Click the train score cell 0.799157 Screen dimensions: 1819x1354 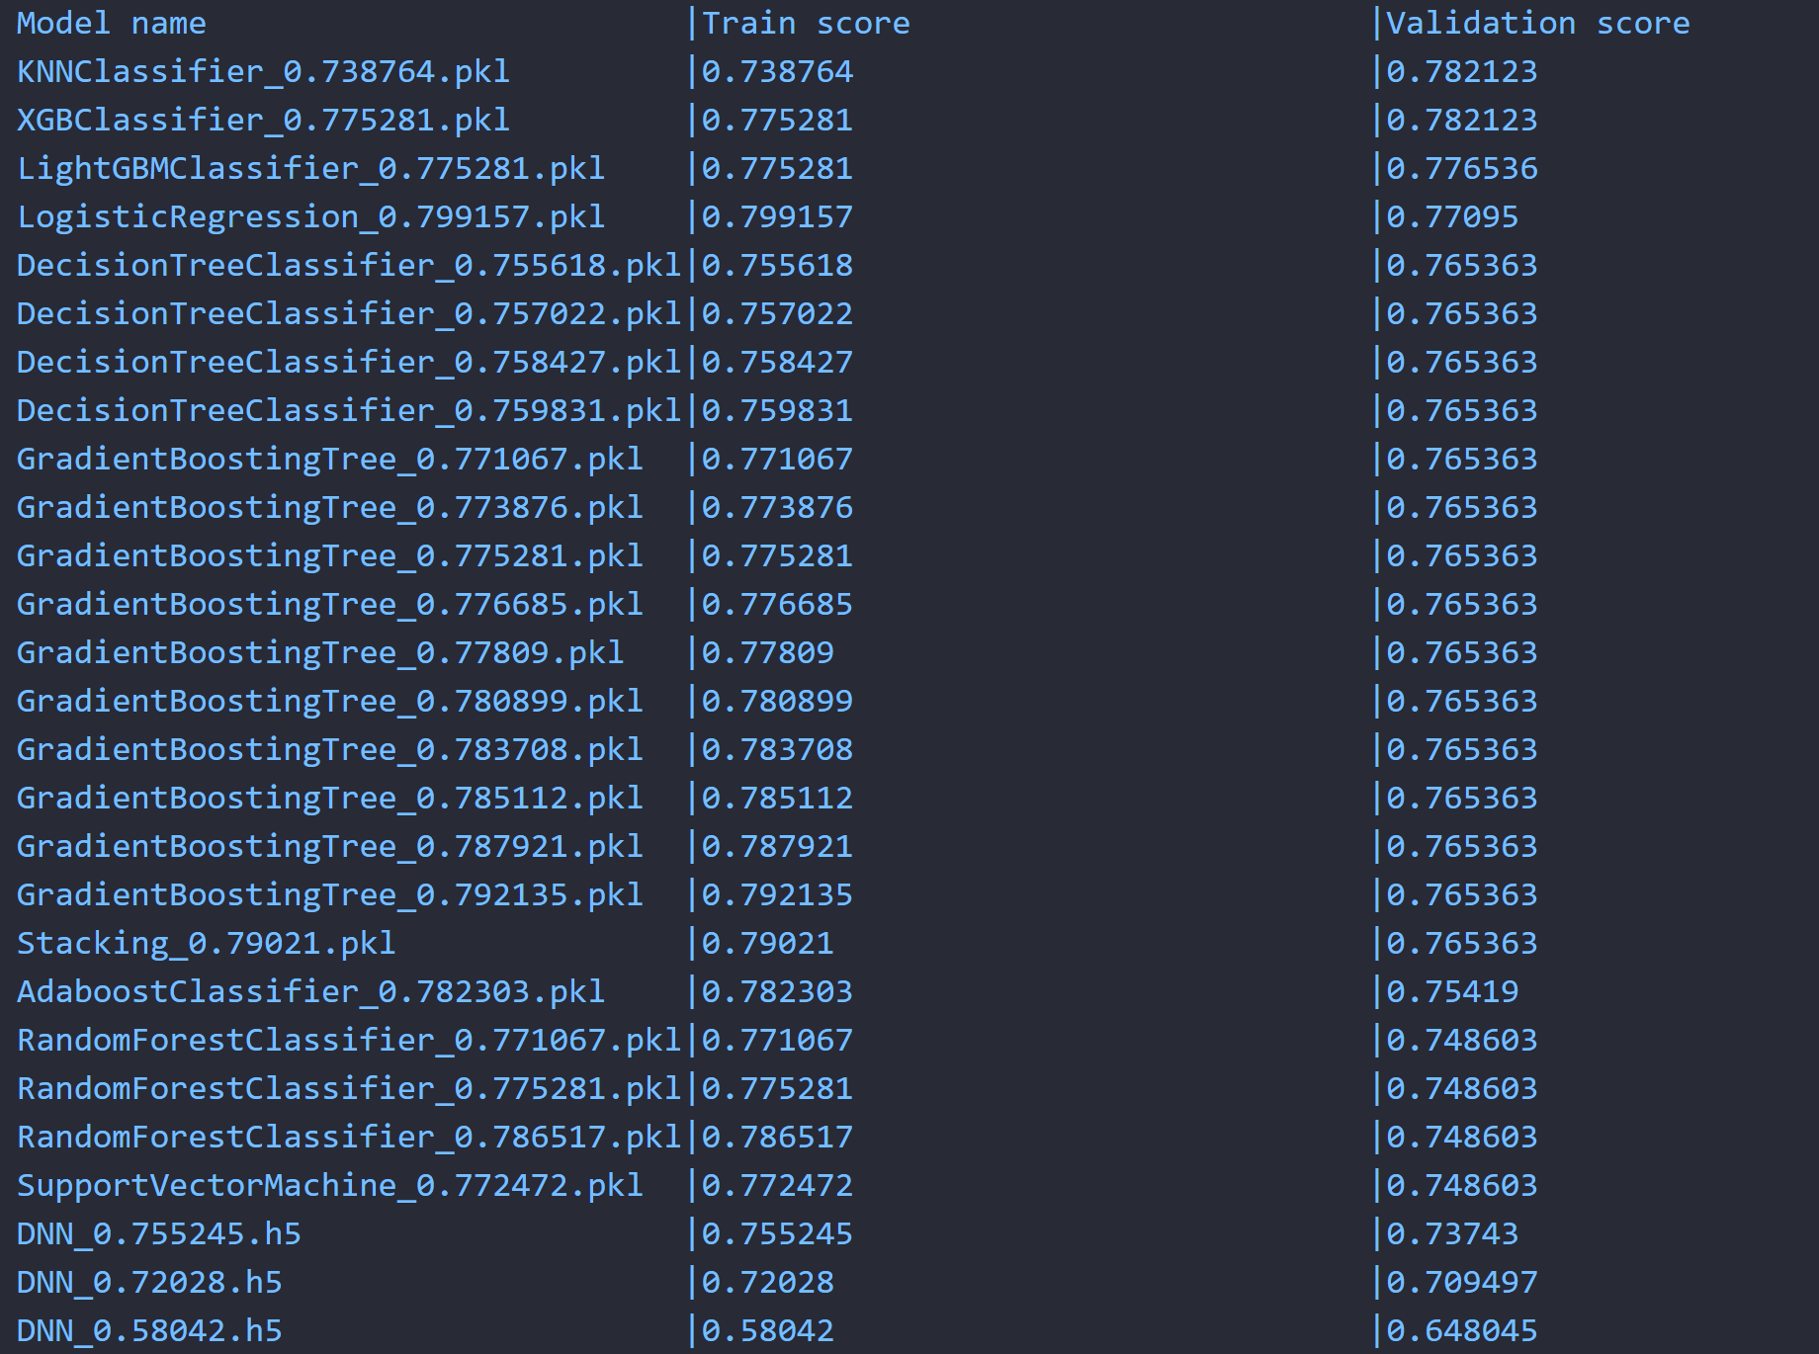pos(778,217)
